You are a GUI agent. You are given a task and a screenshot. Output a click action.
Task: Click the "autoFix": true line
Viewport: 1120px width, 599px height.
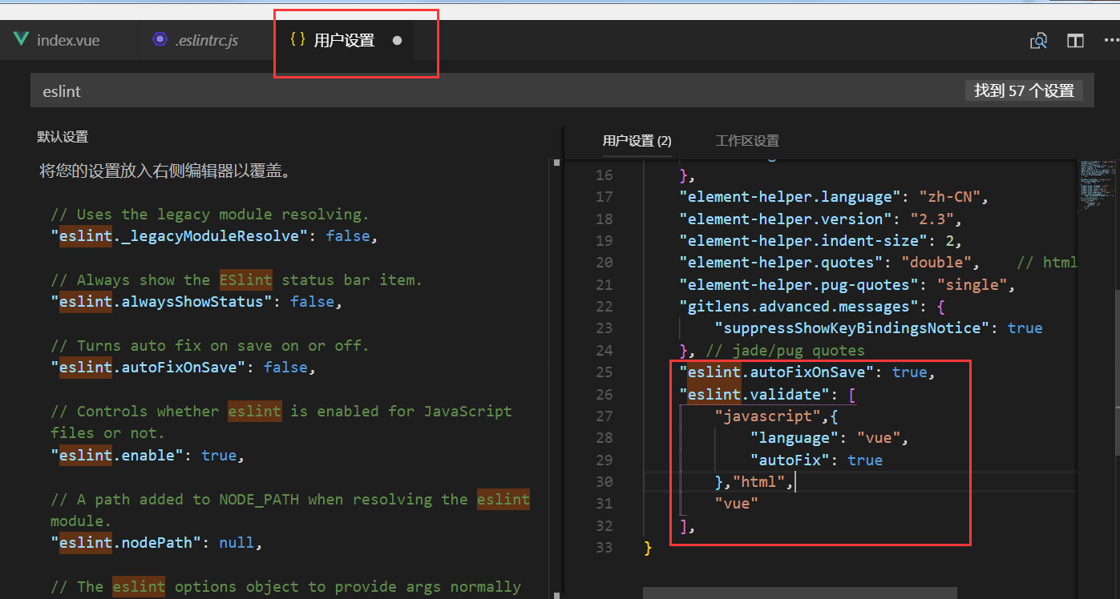tap(816, 460)
